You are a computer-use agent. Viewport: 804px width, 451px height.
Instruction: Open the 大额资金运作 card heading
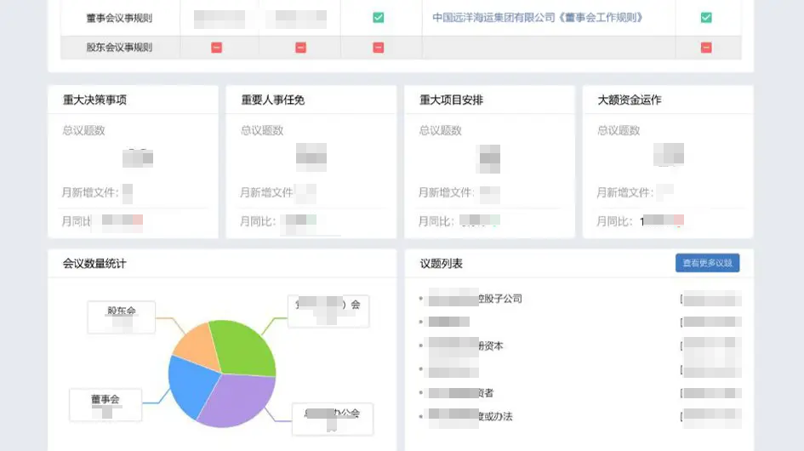click(x=629, y=100)
